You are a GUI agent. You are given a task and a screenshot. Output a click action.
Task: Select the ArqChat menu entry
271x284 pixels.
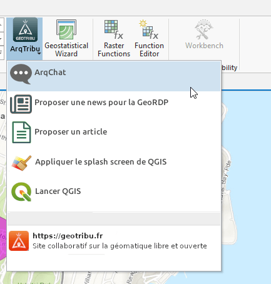(114, 76)
